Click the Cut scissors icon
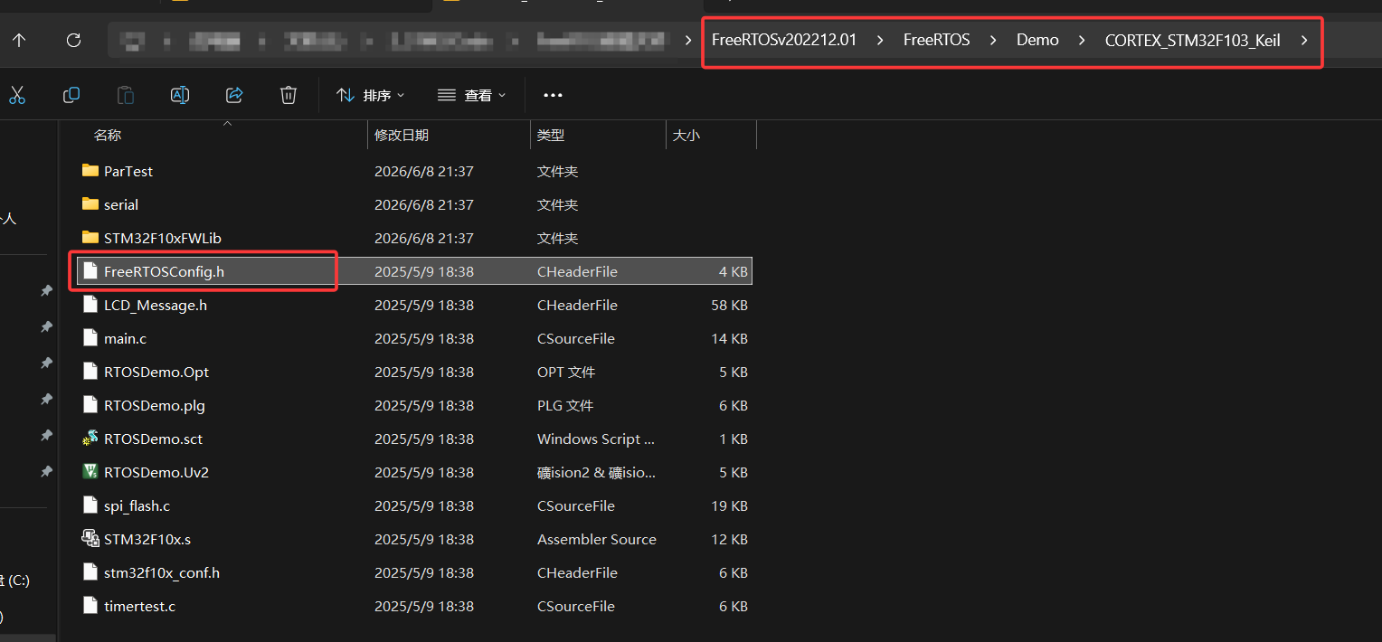 click(x=17, y=95)
